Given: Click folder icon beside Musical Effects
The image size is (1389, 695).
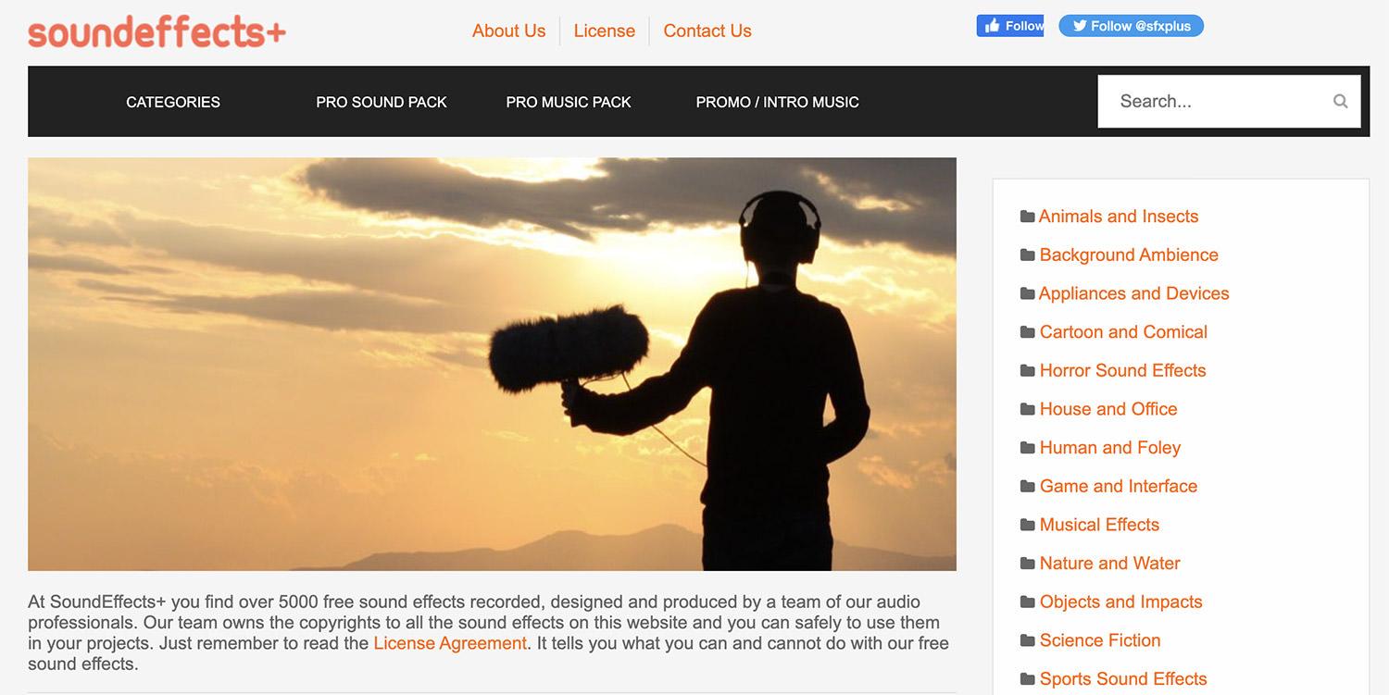Looking at the screenshot, I should coord(1027,525).
